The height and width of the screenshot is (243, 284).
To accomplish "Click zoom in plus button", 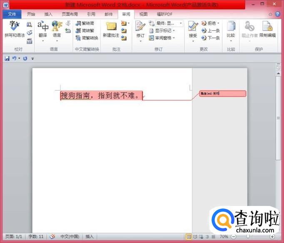I will (272, 236).
